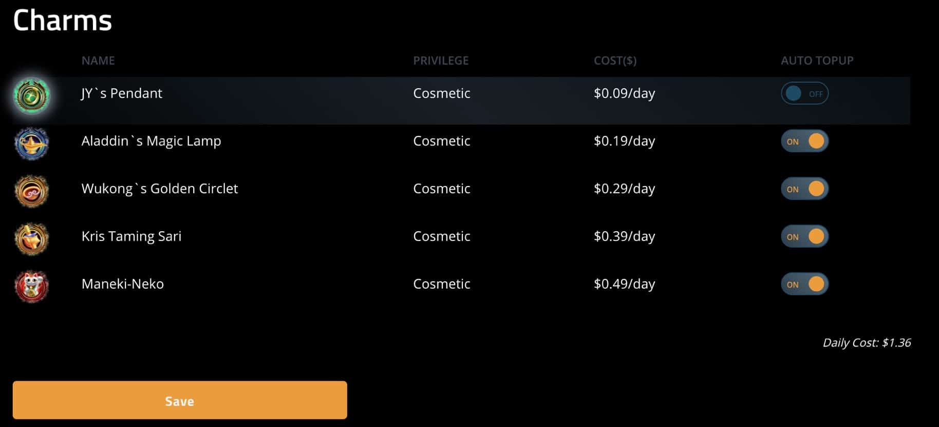
Task: Turn off Wukong's Golden Circlet auto topup
Action: [x=804, y=189]
